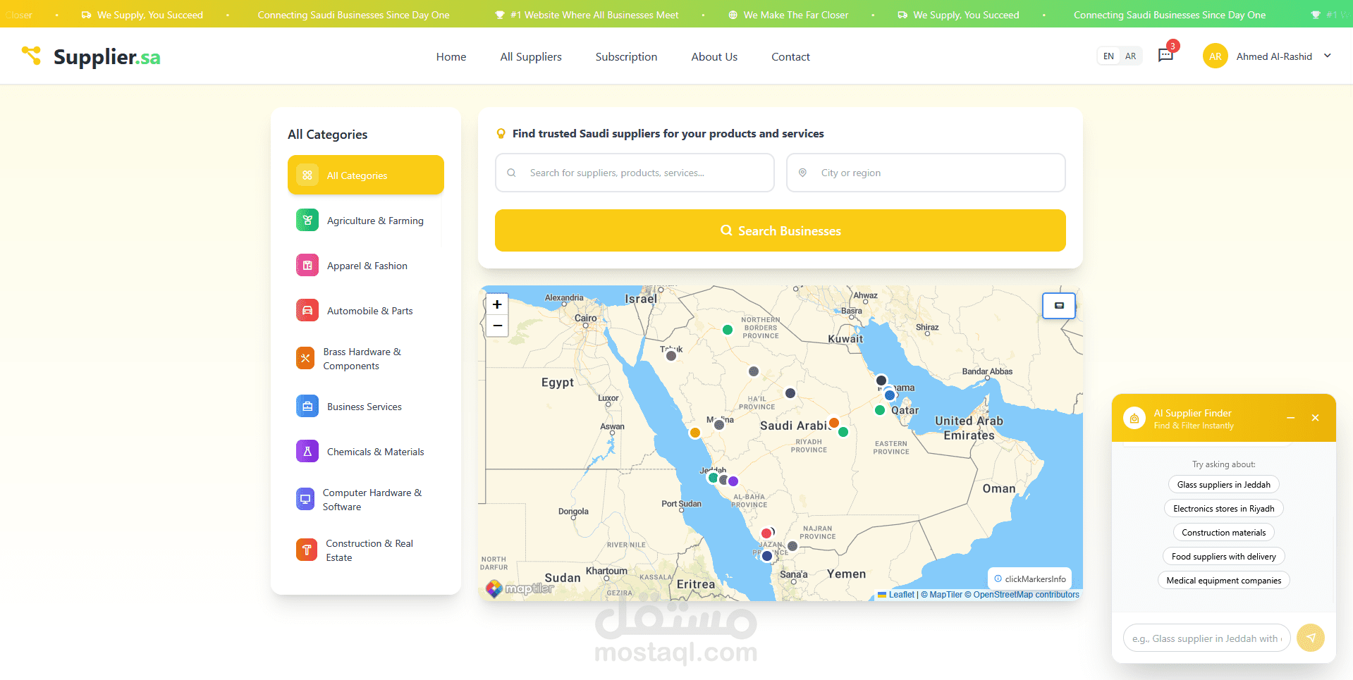Screen dimensions: 1353x680
Task: Click the AR user avatar
Action: point(1215,56)
